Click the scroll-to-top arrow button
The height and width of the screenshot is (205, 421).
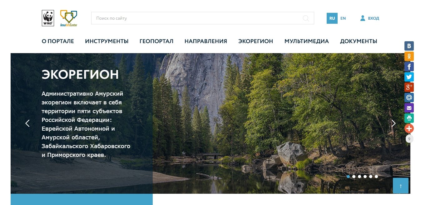[x=401, y=186]
